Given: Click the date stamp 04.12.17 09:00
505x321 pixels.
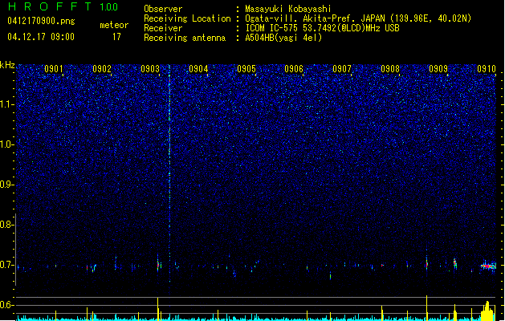Looking at the screenshot, I should (41, 37).
